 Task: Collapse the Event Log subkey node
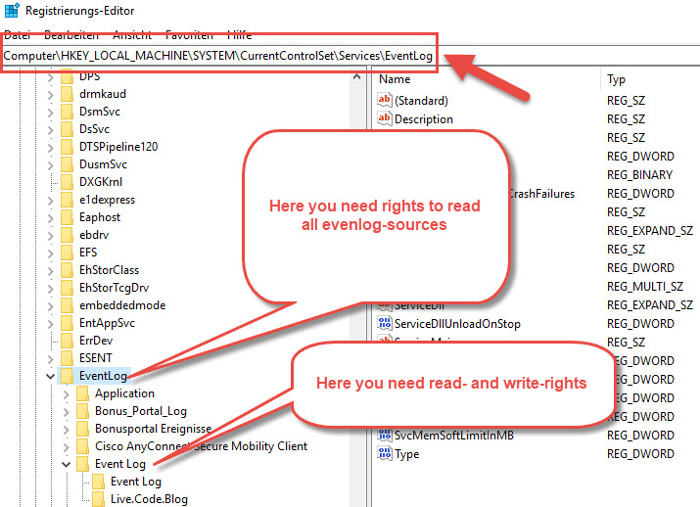[x=66, y=464]
